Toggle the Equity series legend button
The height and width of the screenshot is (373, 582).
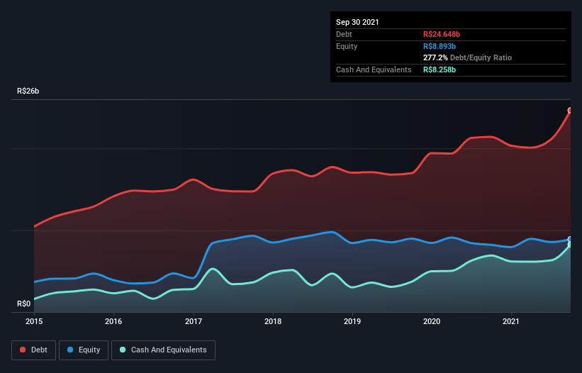[x=84, y=350]
